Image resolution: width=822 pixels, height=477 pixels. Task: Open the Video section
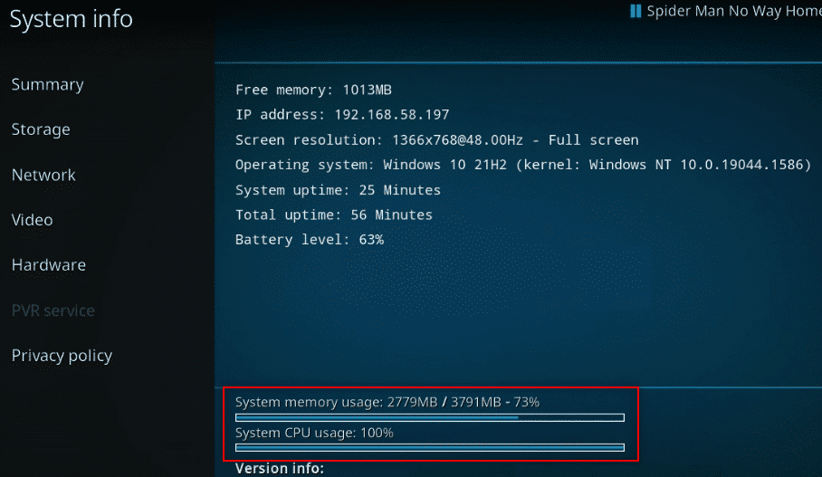coord(33,220)
